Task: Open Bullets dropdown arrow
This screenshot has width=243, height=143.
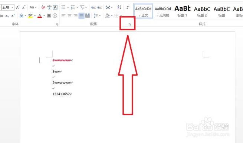Action: (68, 7)
